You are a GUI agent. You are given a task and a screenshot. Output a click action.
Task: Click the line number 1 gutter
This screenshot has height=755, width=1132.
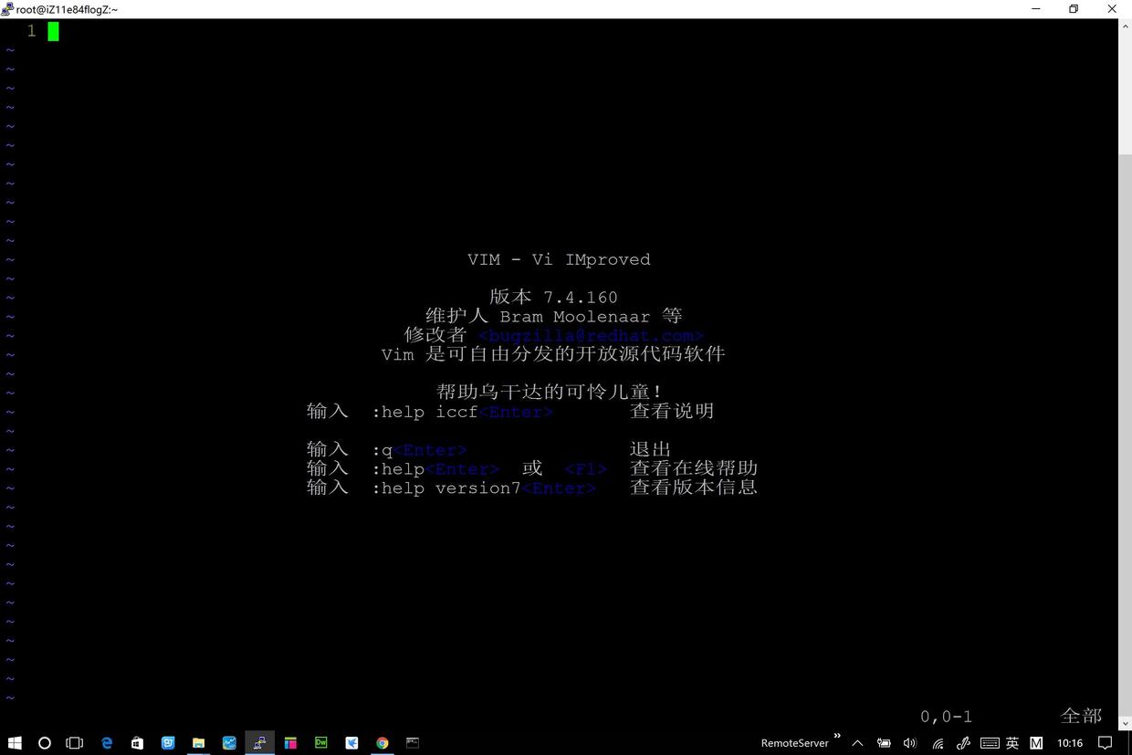tap(31, 31)
